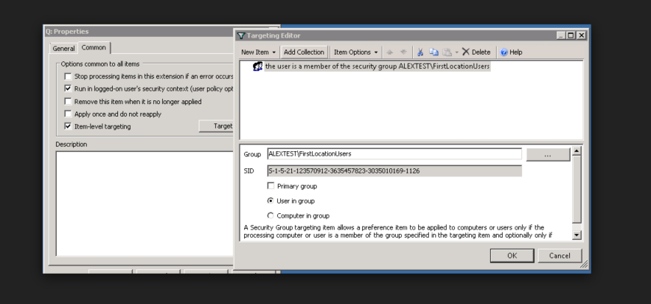Enable the Primary group checkbox
This screenshot has width=651, height=304.
point(271,186)
